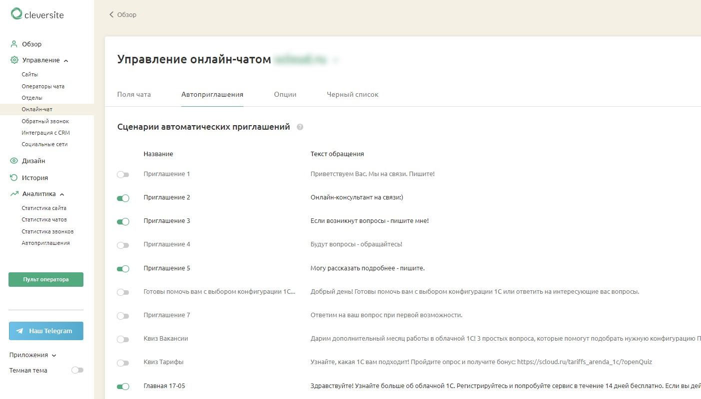Click the Приглашение 4 row name
Image resolution: width=701 pixels, height=399 pixels.
point(167,244)
